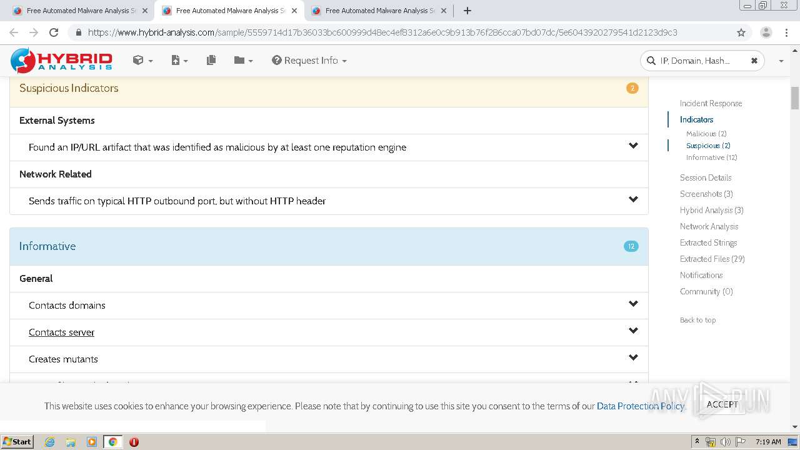Open the Request Info menu
Viewport: 800px width, 450px height.
309,61
